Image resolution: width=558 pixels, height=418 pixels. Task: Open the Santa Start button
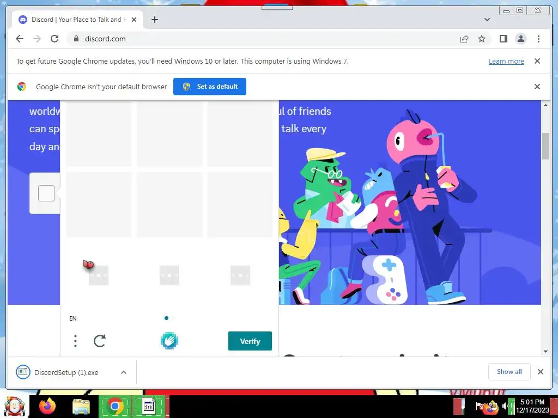pos(14,406)
